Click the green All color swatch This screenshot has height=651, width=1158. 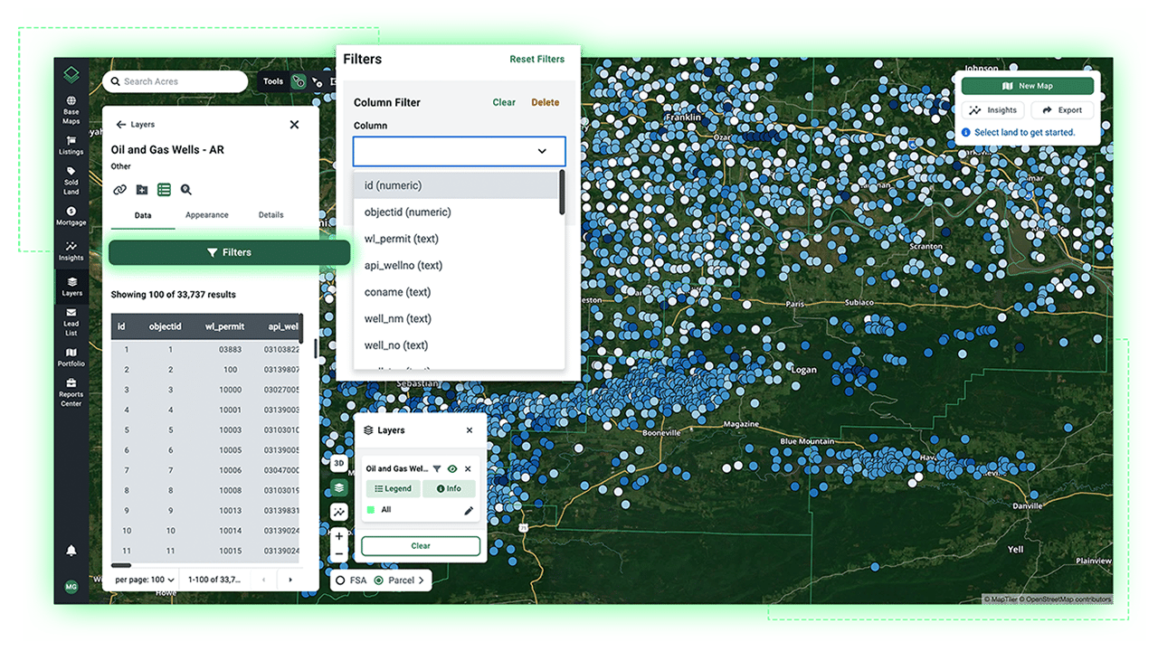[x=371, y=510]
